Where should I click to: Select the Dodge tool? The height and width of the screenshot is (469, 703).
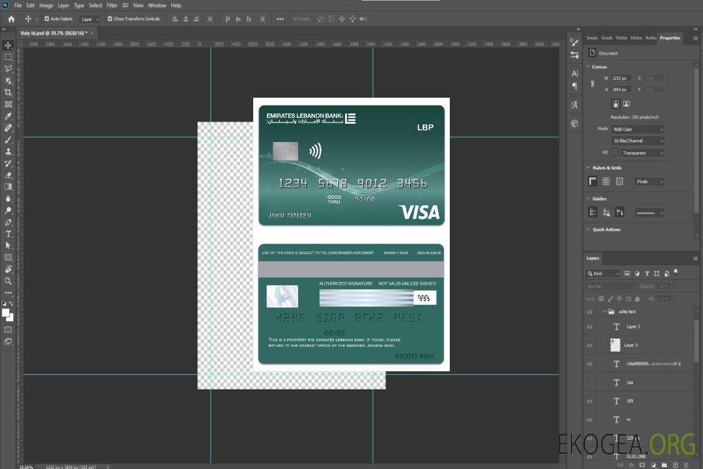(8, 210)
